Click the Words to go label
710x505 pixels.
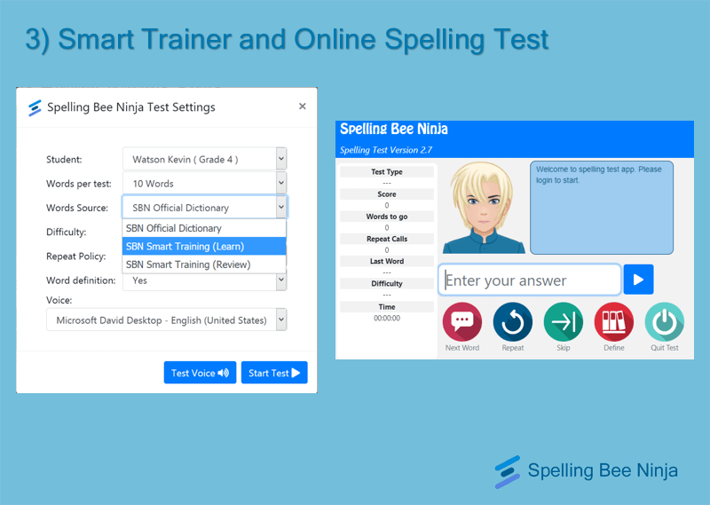tap(387, 217)
